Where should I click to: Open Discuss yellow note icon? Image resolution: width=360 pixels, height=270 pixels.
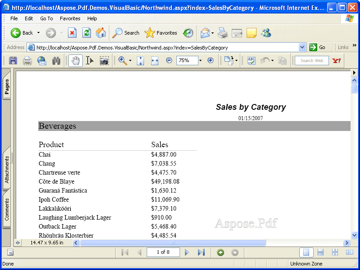[x=252, y=33]
